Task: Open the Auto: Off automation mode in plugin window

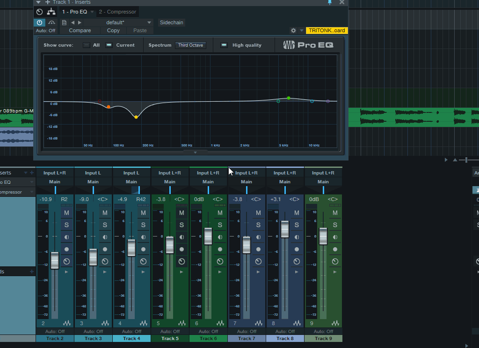Action: [46, 30]
